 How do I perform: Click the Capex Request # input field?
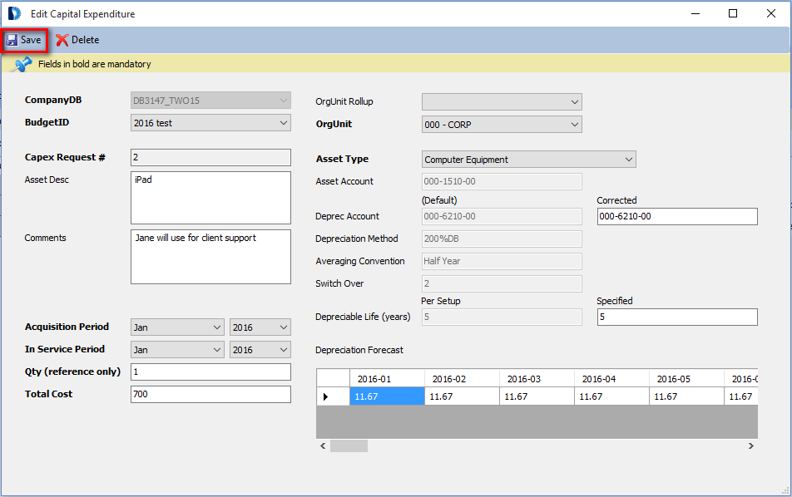click(210, 157)
